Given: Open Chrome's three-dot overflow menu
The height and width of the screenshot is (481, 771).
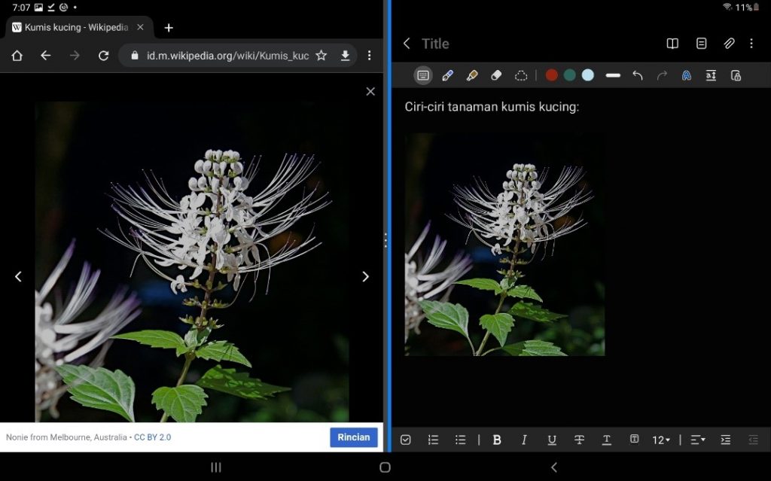Looking at the screenshot, I should (369, 56).
